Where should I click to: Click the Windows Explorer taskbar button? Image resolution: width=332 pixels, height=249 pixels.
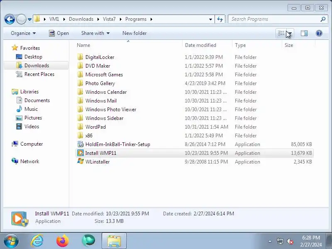coord(114,241)
